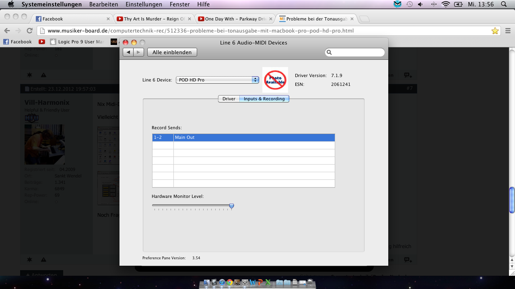Select the Inputs & Recording tab
Viewport: 515px width, 289px height.
pyautogui.click(x=264, y=99)
